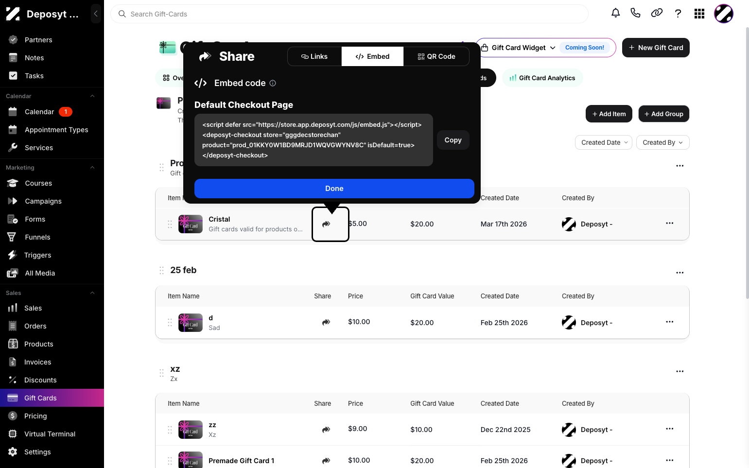749x468 pixels.
Task: Click the Search Gift-Cards field
Action: 349,14
